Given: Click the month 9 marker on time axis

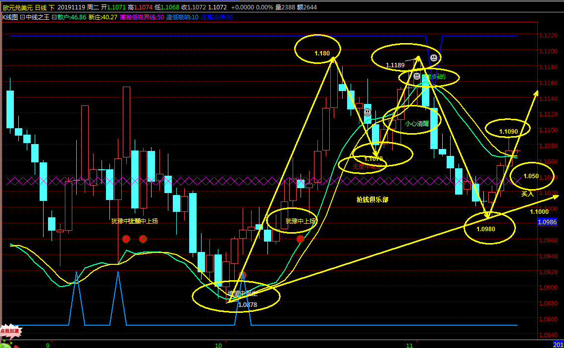Looking at the screenshot, I should pyautogui.click(x=48, y=346).
